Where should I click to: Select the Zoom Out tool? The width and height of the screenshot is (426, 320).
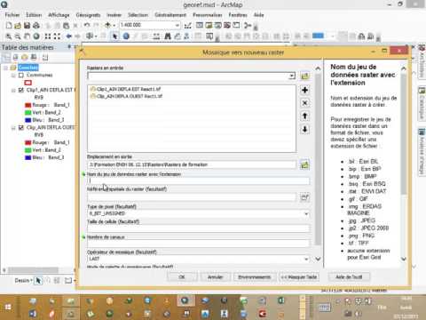point(18,36)
